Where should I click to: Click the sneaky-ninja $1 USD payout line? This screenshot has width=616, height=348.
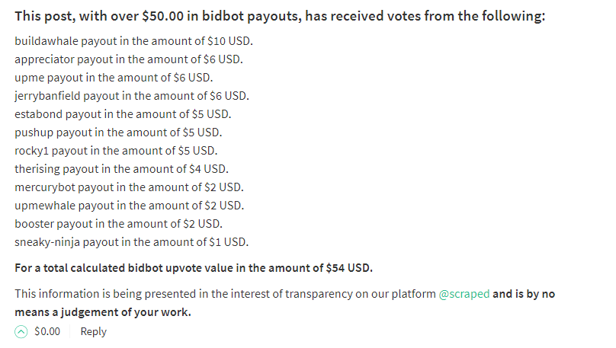click(x=132, y=242)
